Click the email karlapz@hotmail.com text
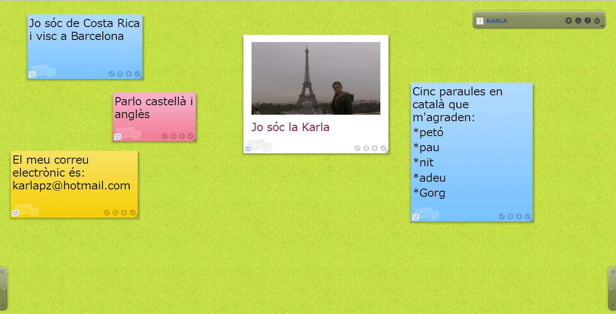 (71, 186)
